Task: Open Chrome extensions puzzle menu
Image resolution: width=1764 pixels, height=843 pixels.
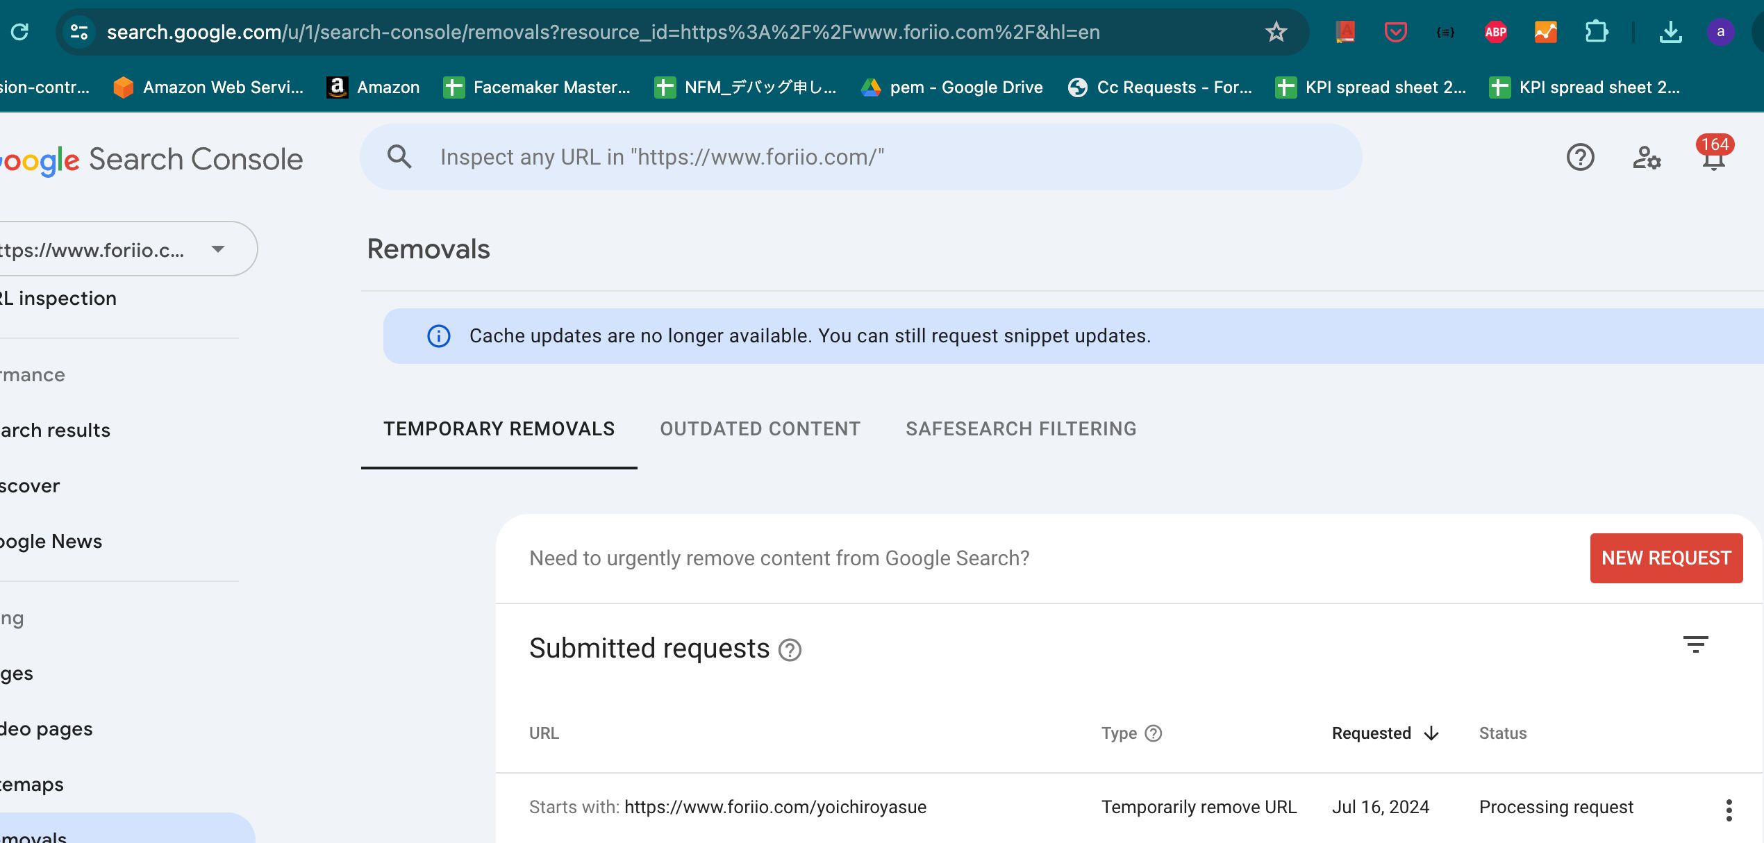Action: (1597, 32)
